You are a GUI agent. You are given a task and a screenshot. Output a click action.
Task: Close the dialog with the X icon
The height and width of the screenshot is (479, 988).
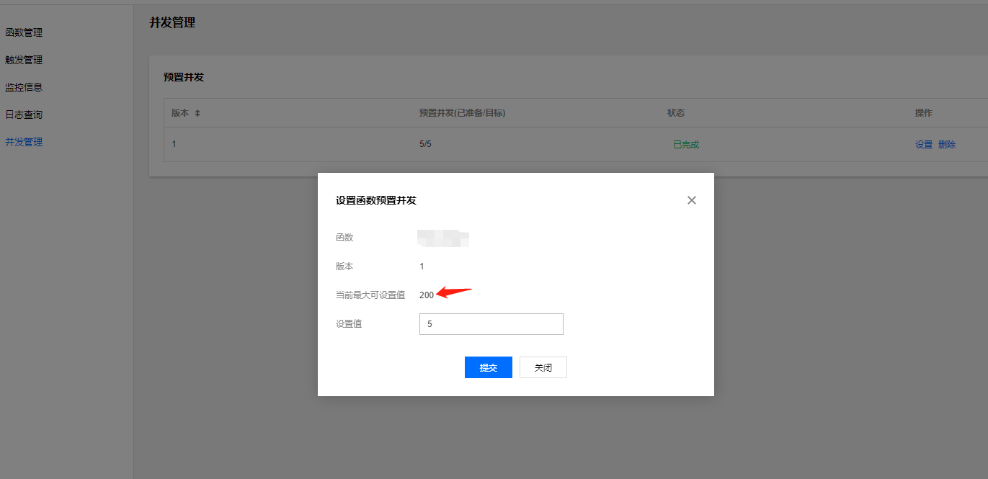(691, 200)
